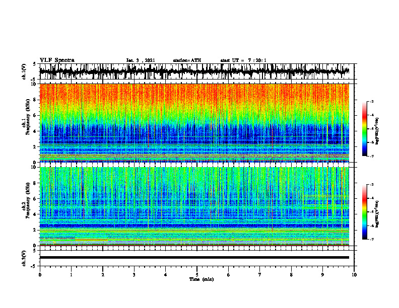Screen dimensions: 399x308
Task: Click time axis tick label "2"
Action: (103, 275)
